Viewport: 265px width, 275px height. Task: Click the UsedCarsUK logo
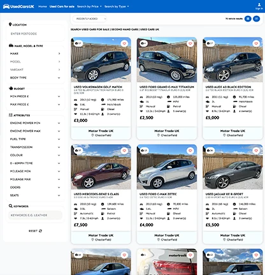(18, 6)
